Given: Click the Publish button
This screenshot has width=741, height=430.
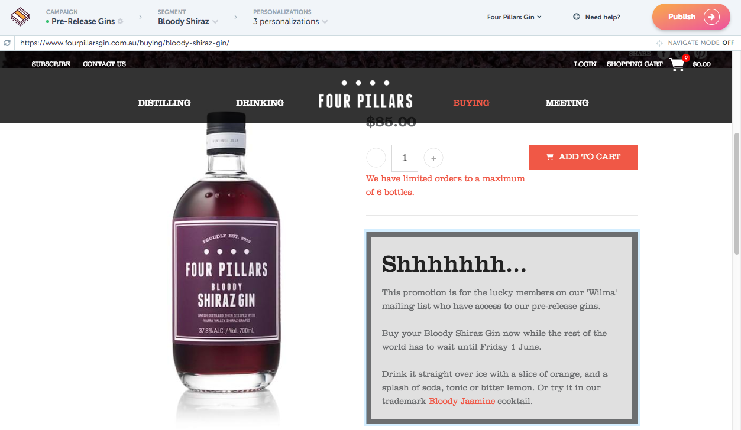Looking at the screenshot, I should [x=691, y=17].
